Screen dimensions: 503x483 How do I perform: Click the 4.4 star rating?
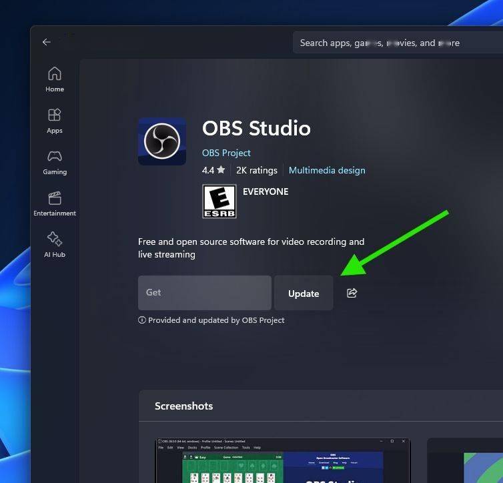point(213,170)
